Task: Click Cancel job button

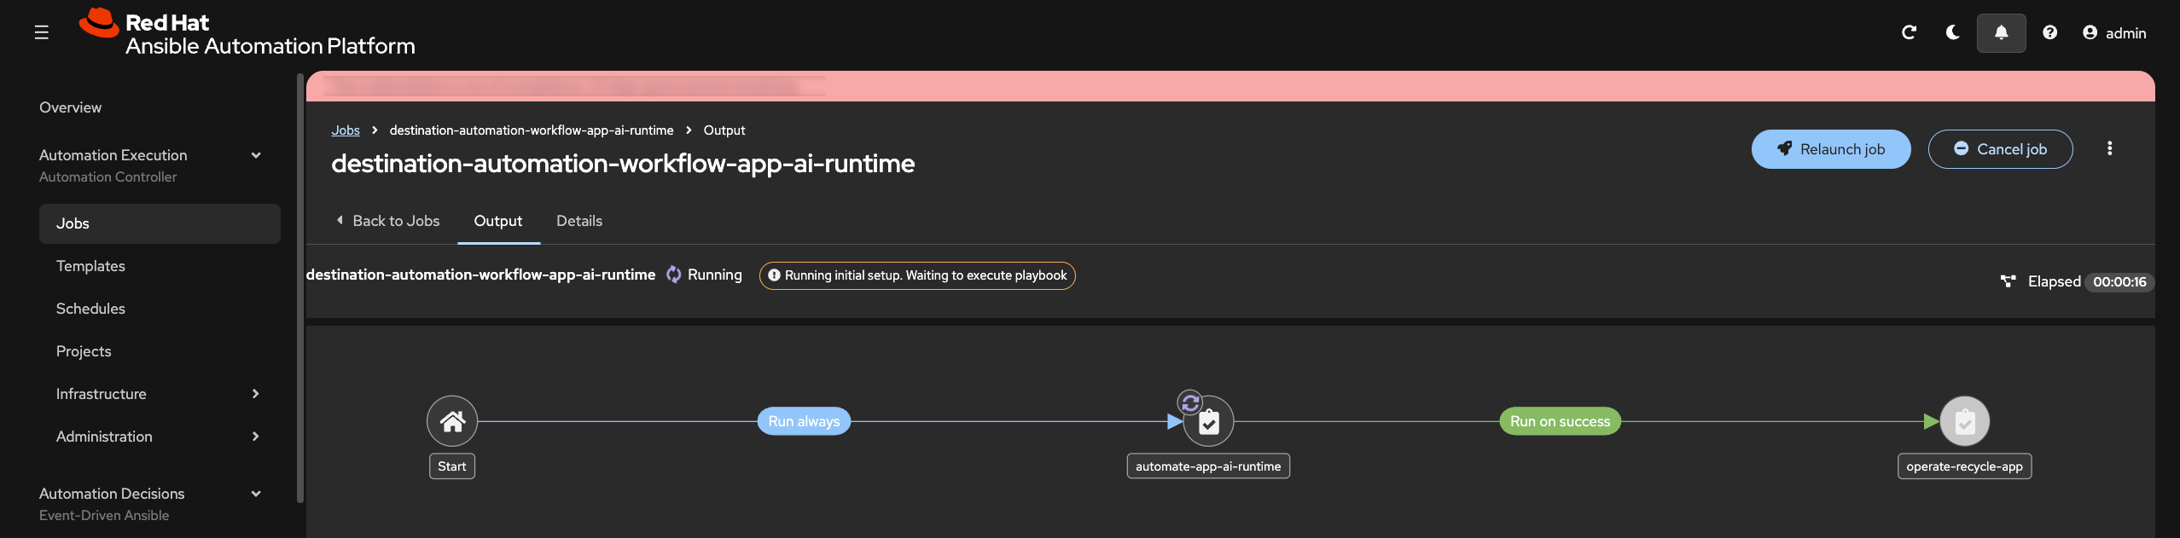Action: click(2000, 149)
